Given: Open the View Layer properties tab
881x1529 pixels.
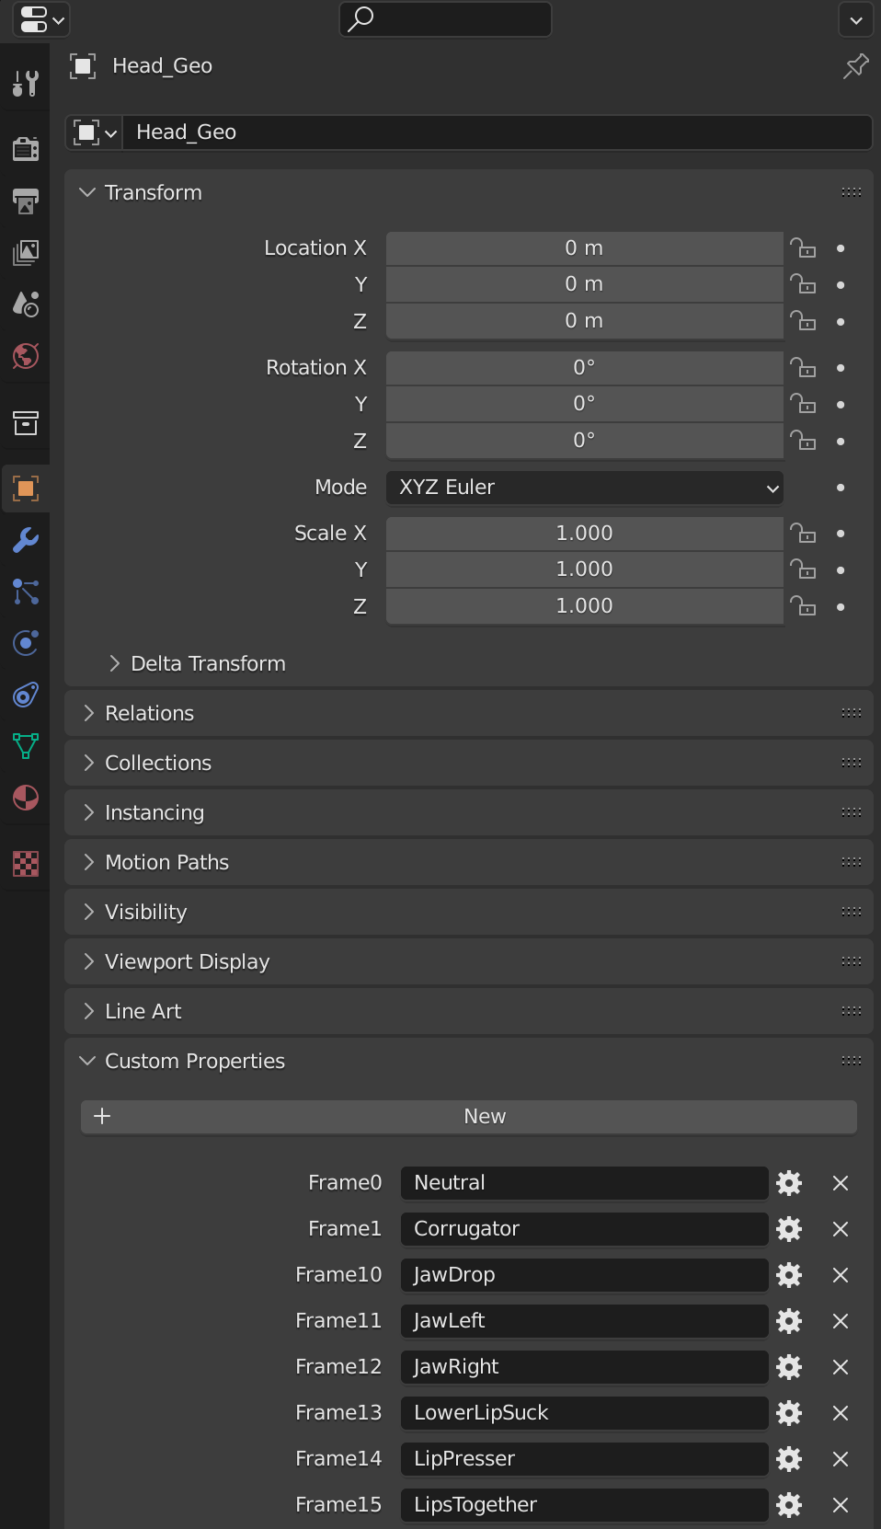Looking at the screenshot, I should 26,253.
